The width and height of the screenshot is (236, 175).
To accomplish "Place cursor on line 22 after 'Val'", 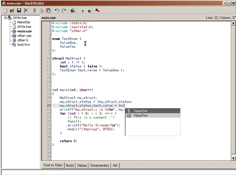I will click(x=125, y=106).
